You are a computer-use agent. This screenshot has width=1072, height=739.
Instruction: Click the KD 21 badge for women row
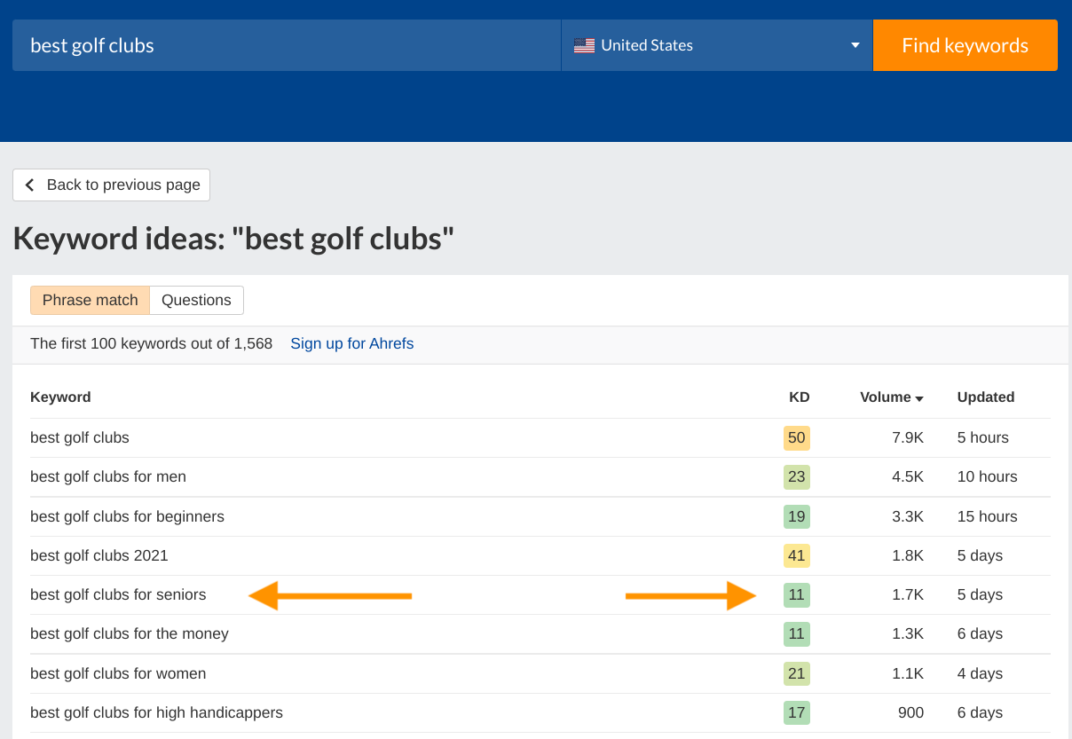[x=797, y=673]
